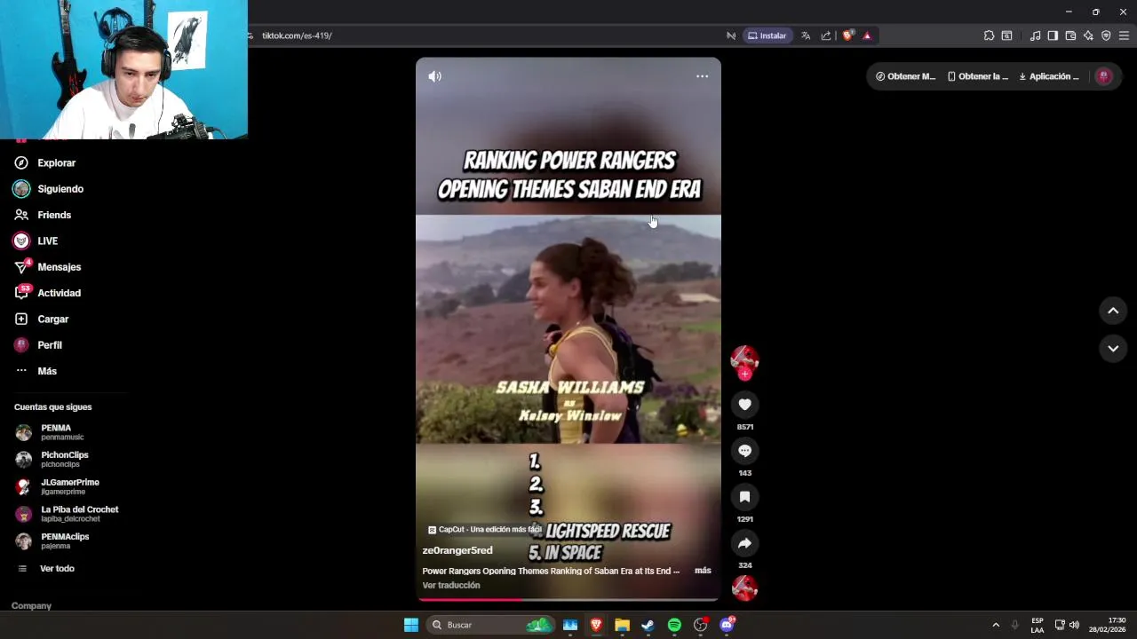The height and width of the screenshot is (639, 1137).
Task: Open the taskbar volume control
Action: 1074,625
